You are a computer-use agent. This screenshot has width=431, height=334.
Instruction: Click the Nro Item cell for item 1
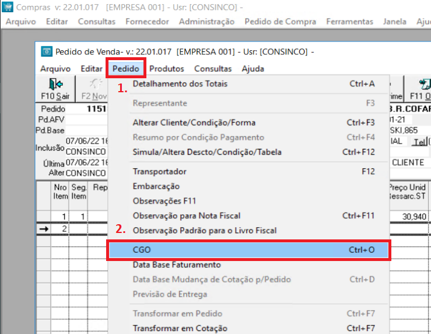[60, 217]
